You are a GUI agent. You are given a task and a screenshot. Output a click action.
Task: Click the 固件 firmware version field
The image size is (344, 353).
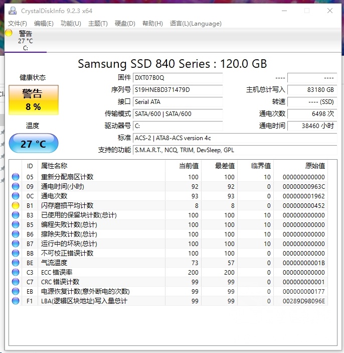pyautogui.click(x=178, y=77)
